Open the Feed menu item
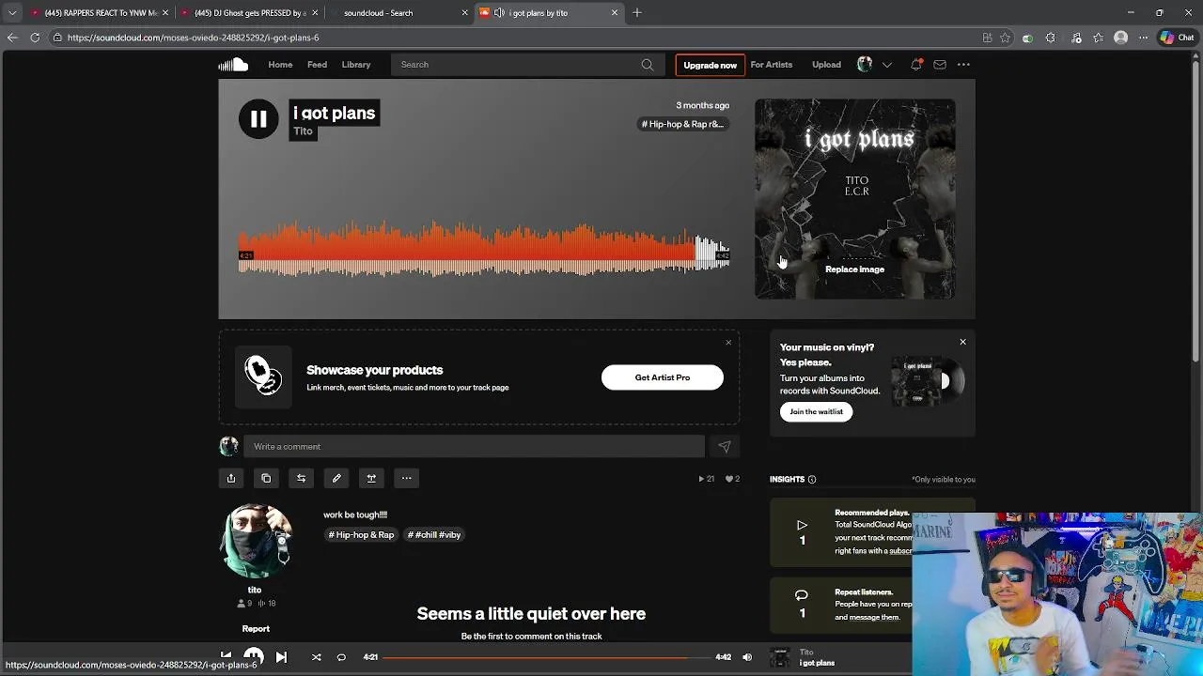This screenshot has width=1203, height=676. 317,65
